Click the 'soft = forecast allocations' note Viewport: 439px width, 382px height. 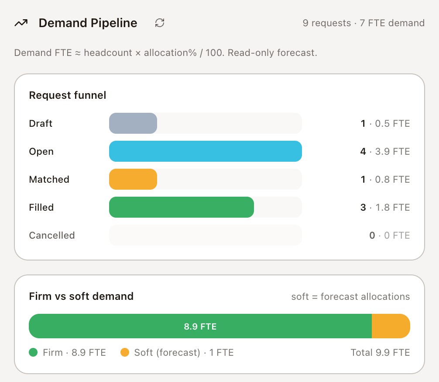[350, 296]
